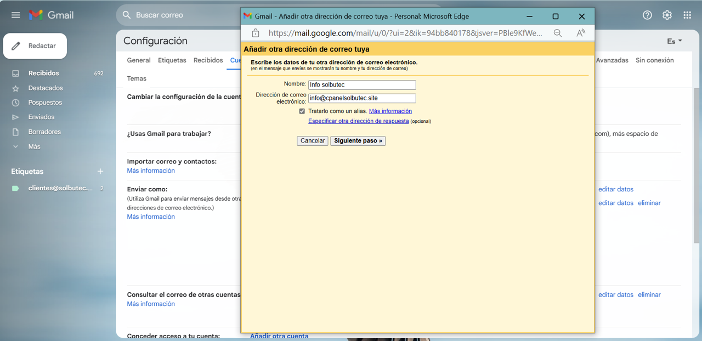Toggle the 'Tratarlo como un alias' checkbox
702x341 pixels.
(x=302, y=111)
